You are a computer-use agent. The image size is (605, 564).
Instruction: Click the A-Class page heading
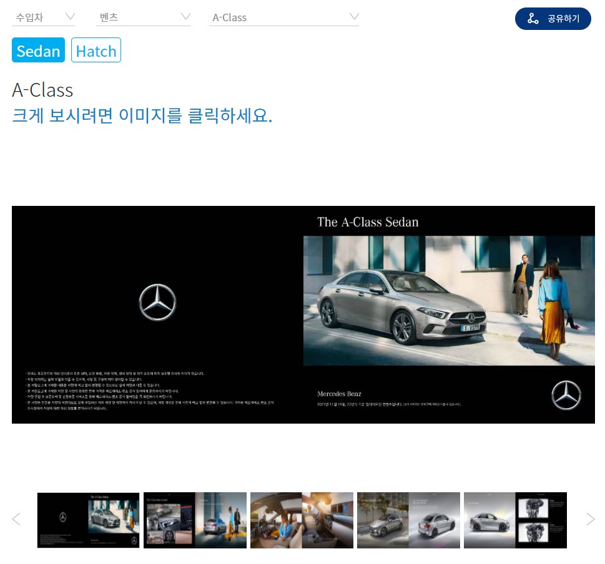coord(42,90)
